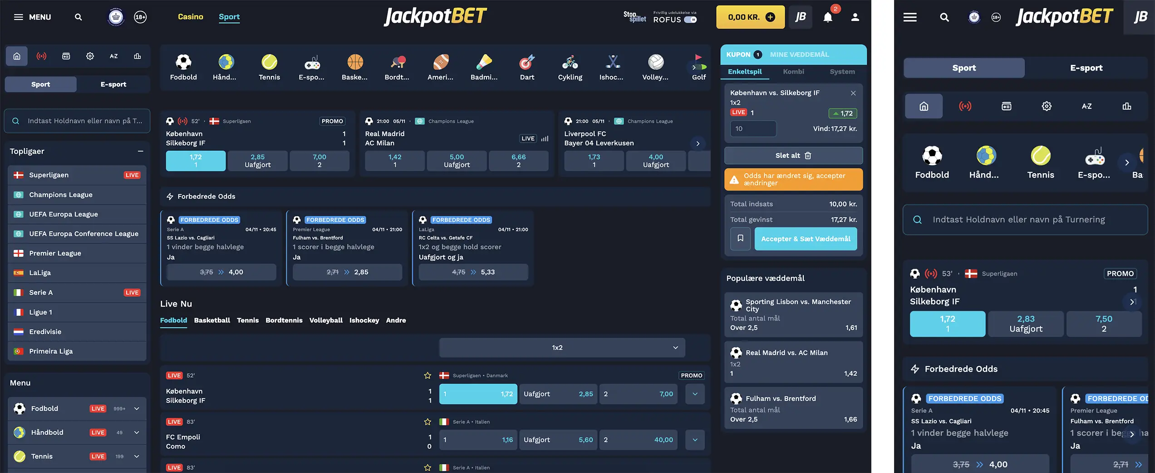Open stats bars icon on Real Madrid card
Viewport: 1155px width, 473px height.
545,139
